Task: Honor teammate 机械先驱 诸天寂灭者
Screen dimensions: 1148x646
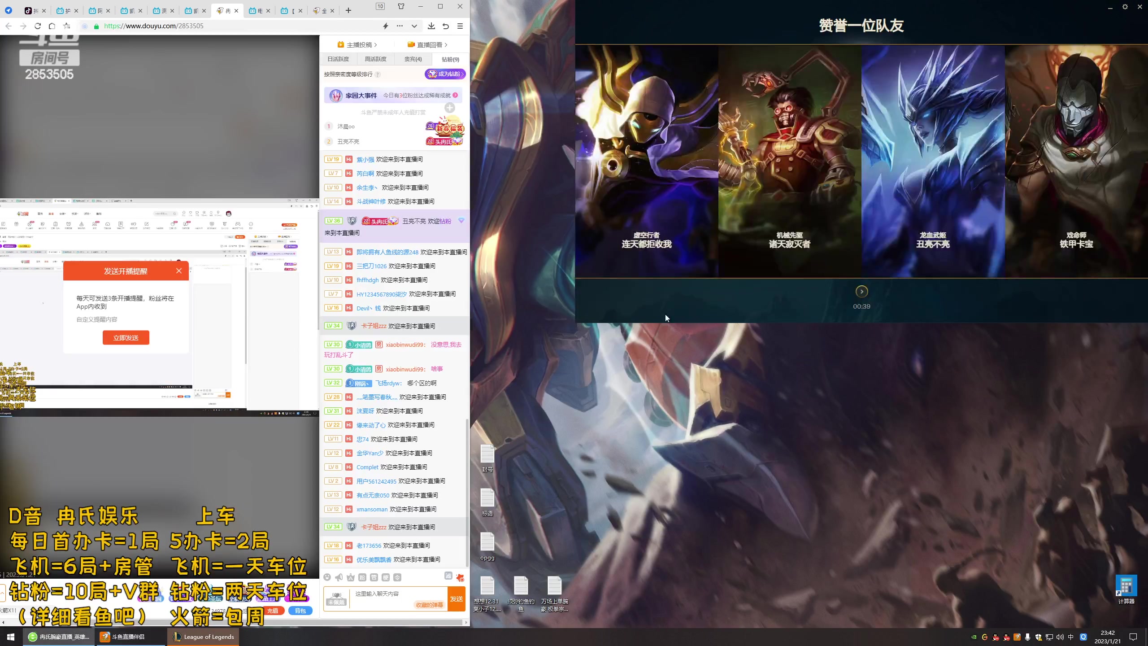Action: (x=790, y=161)
